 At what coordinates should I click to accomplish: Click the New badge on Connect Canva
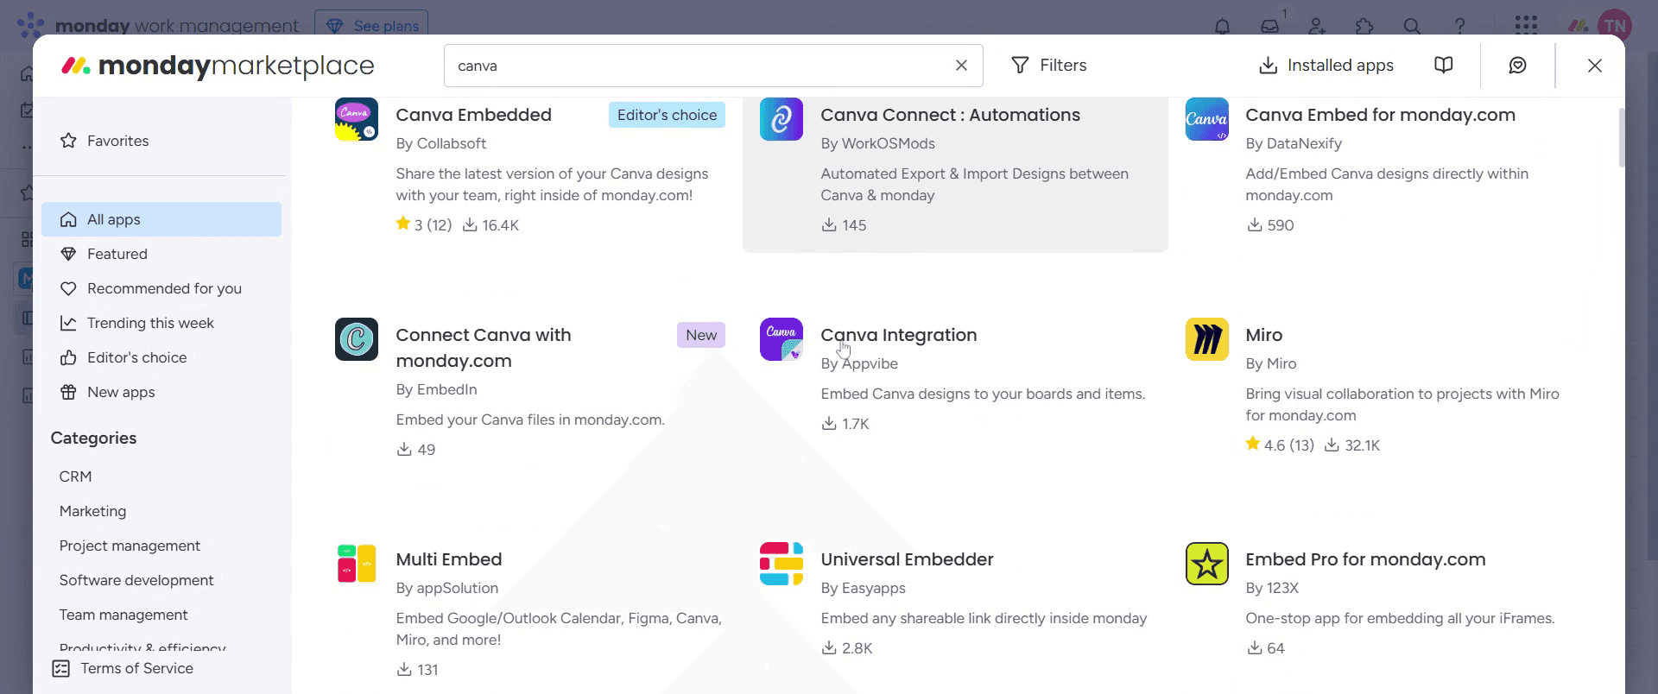click(x=701, y=335)
